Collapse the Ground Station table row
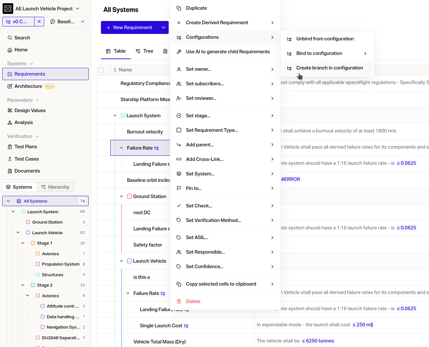429x347 pixels. pos(122,196)
